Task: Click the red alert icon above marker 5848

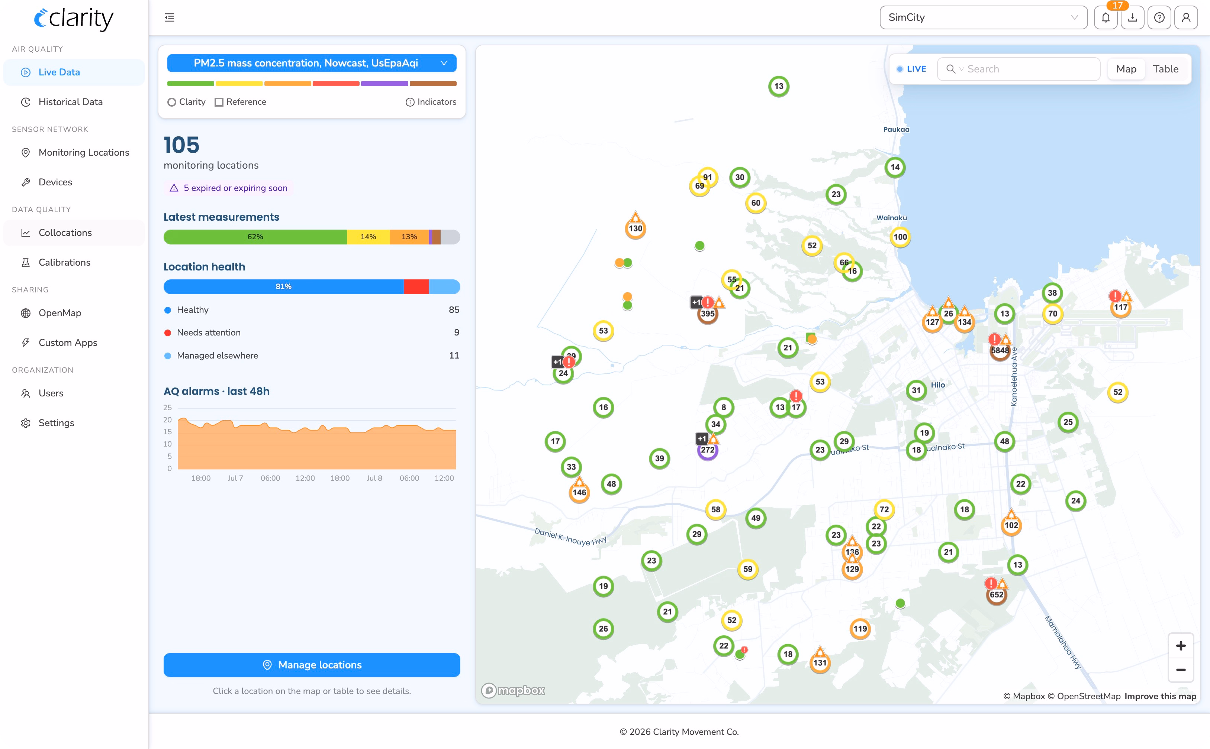Action: point(994,339)
